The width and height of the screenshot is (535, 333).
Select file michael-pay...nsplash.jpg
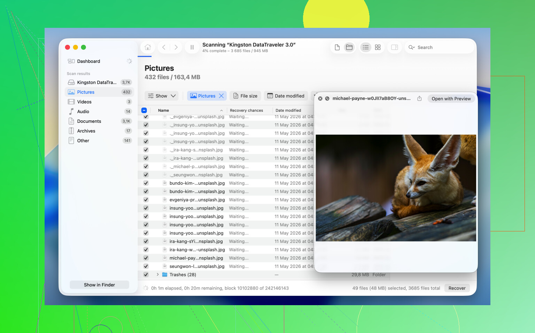click(196, 258)
